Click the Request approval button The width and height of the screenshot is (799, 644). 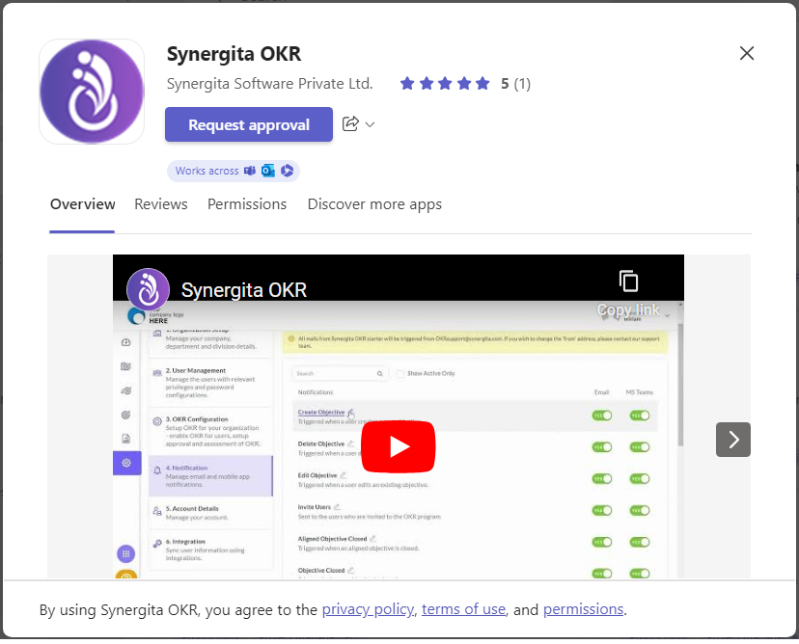249,124
